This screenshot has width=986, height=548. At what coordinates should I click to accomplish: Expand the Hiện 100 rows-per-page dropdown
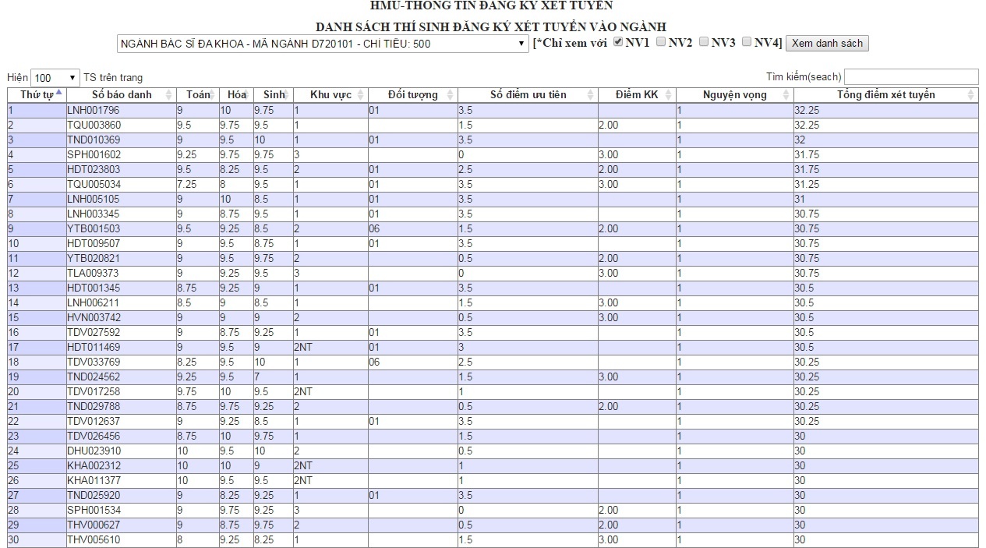coord(55,78)
